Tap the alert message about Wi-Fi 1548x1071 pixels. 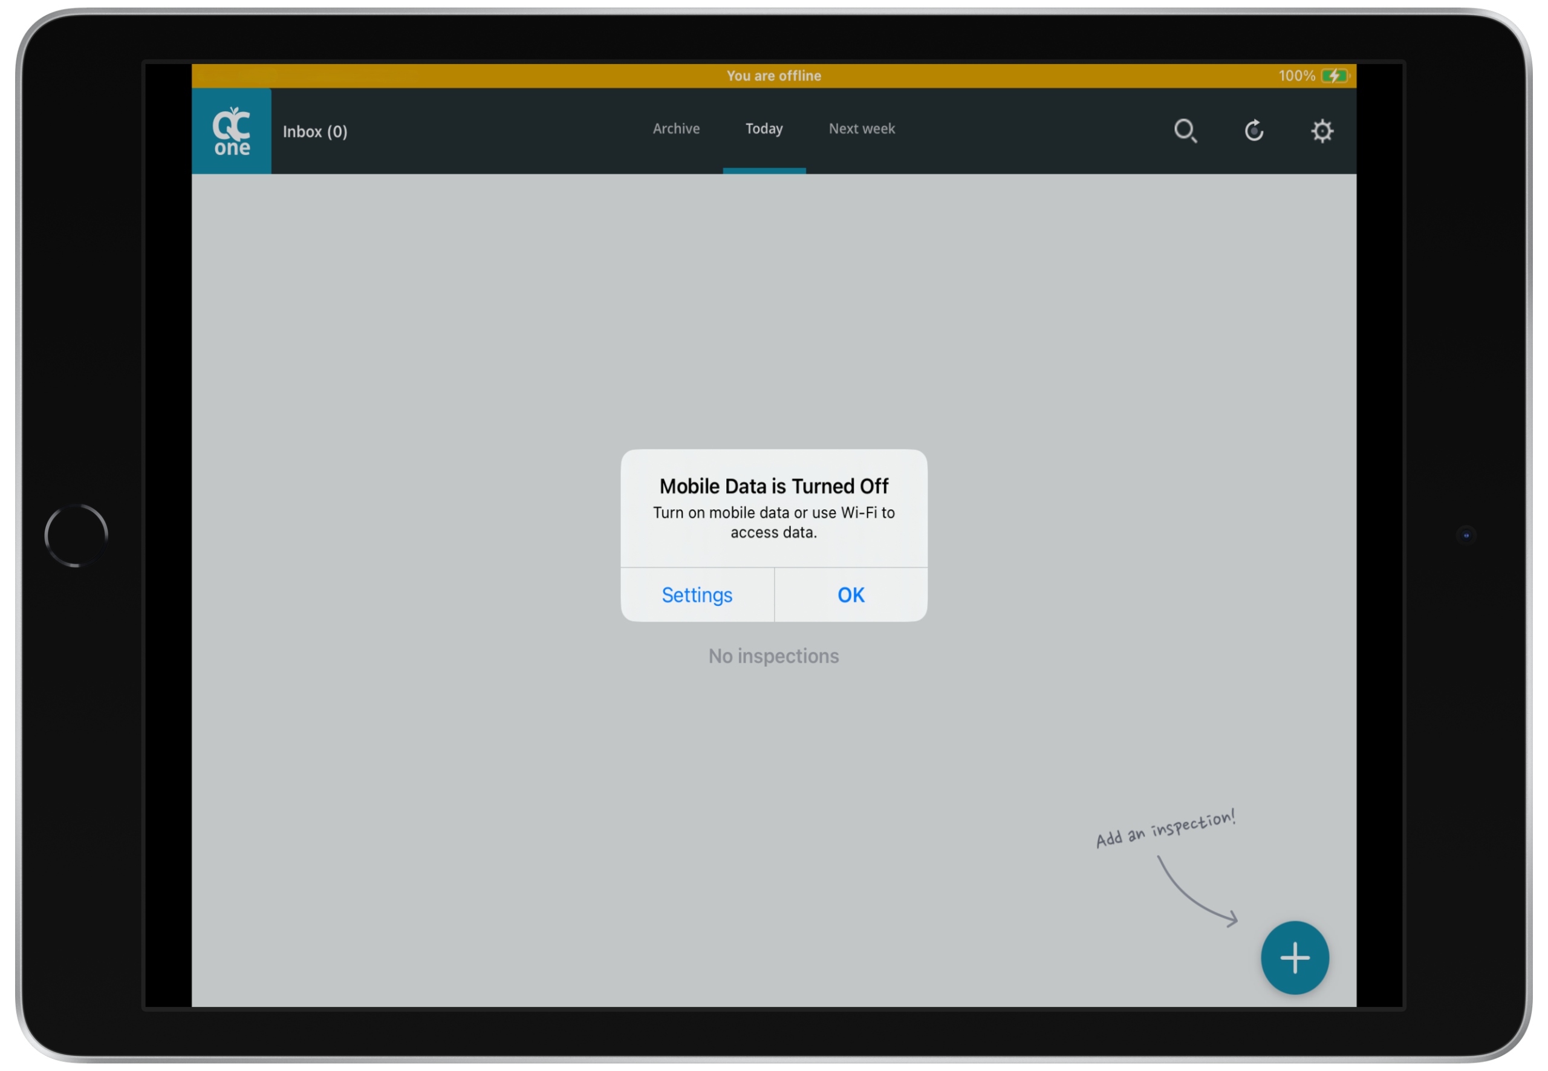click(773, 522)
